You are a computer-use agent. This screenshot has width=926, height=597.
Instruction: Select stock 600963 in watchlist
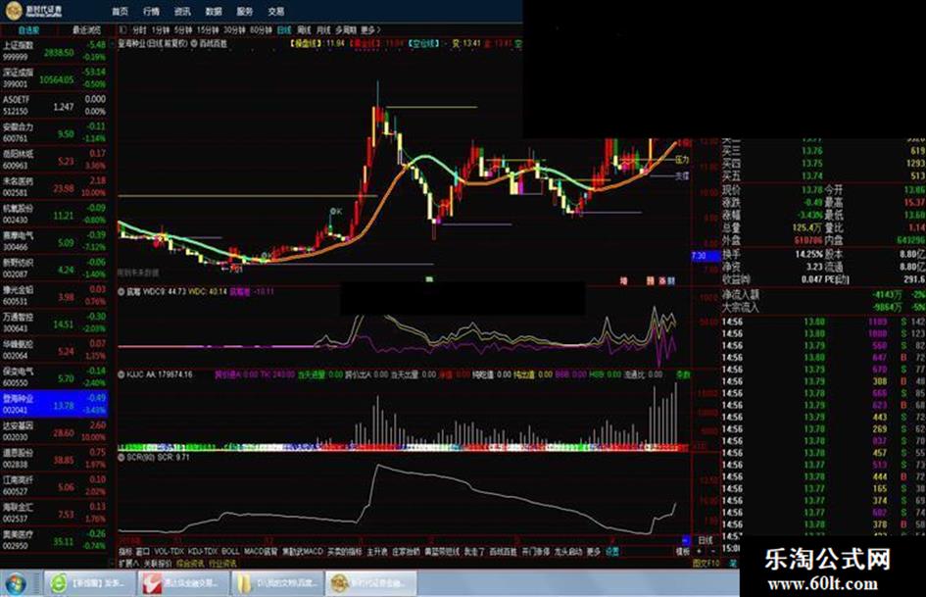54,160
